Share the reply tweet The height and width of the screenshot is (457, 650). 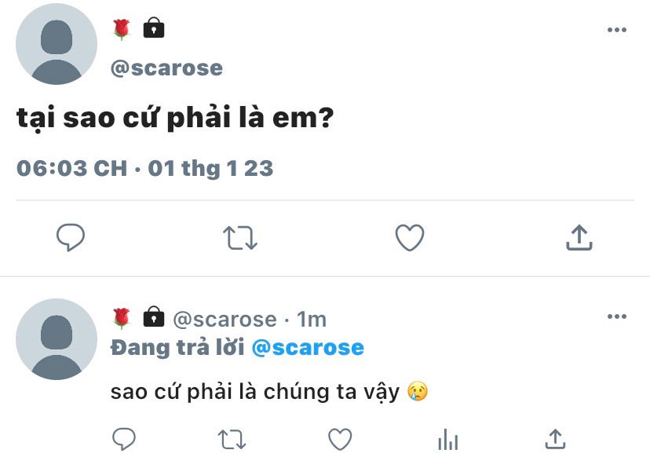[556, 439]
